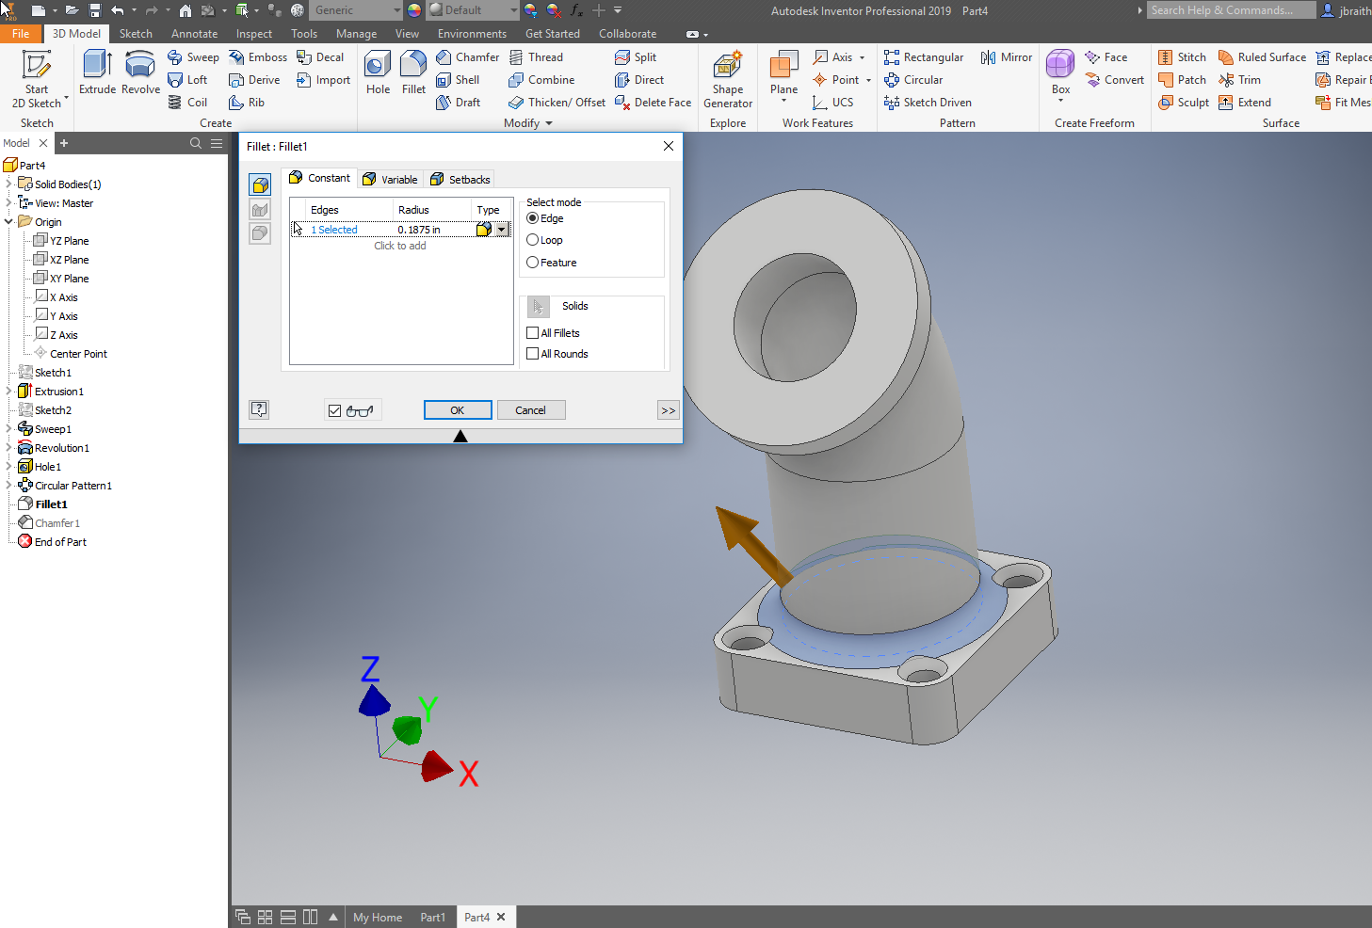Viewport: 1372px width, 928px height.
Task: Expand the Sweep1 feature
Action: click(x=8, y=429)
